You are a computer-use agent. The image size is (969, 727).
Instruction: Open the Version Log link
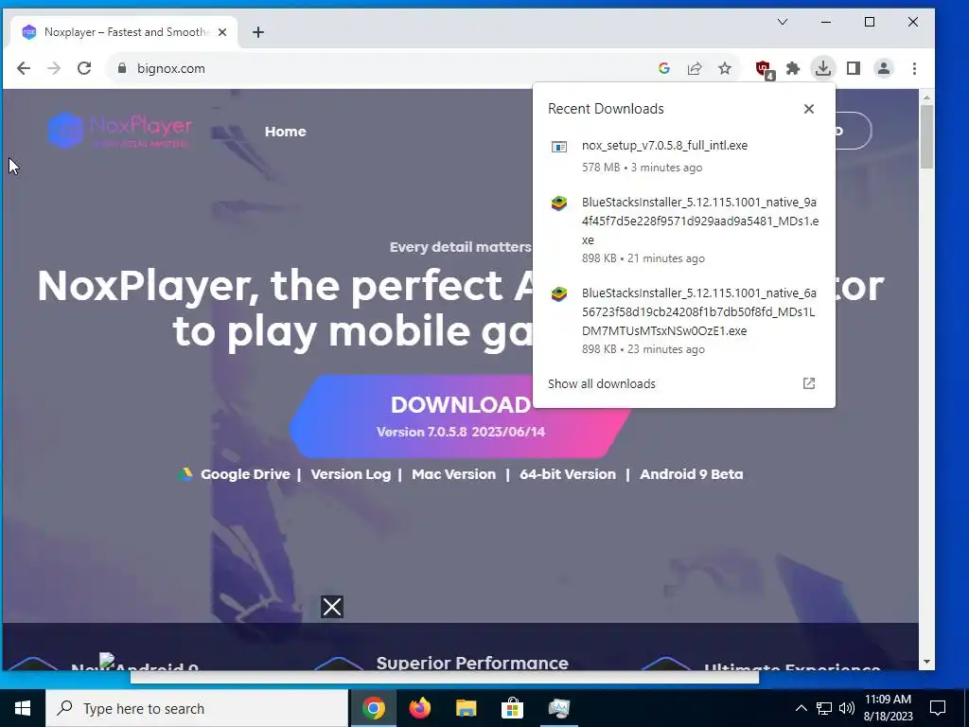pyautogui.click(x=350, y=474)
